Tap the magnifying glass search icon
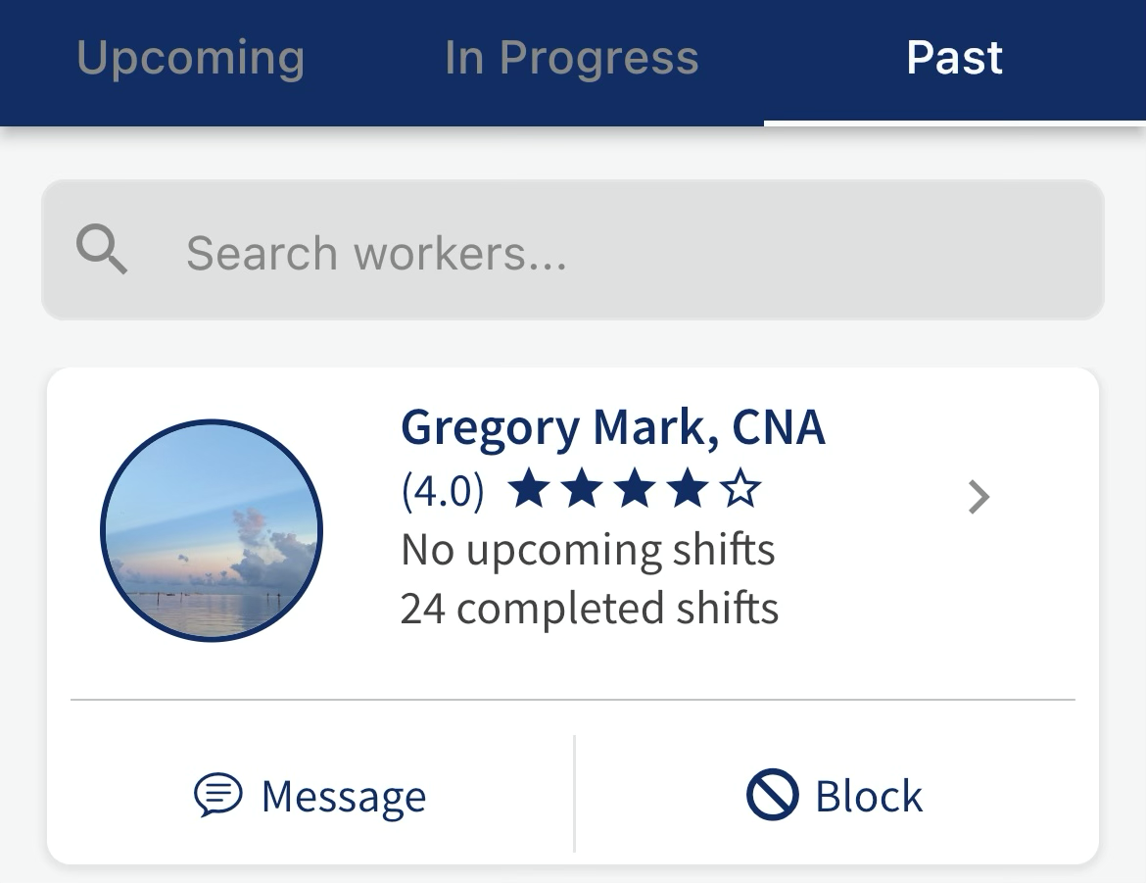This screenshot has height=883, width=1146. [x=102, y=251]
